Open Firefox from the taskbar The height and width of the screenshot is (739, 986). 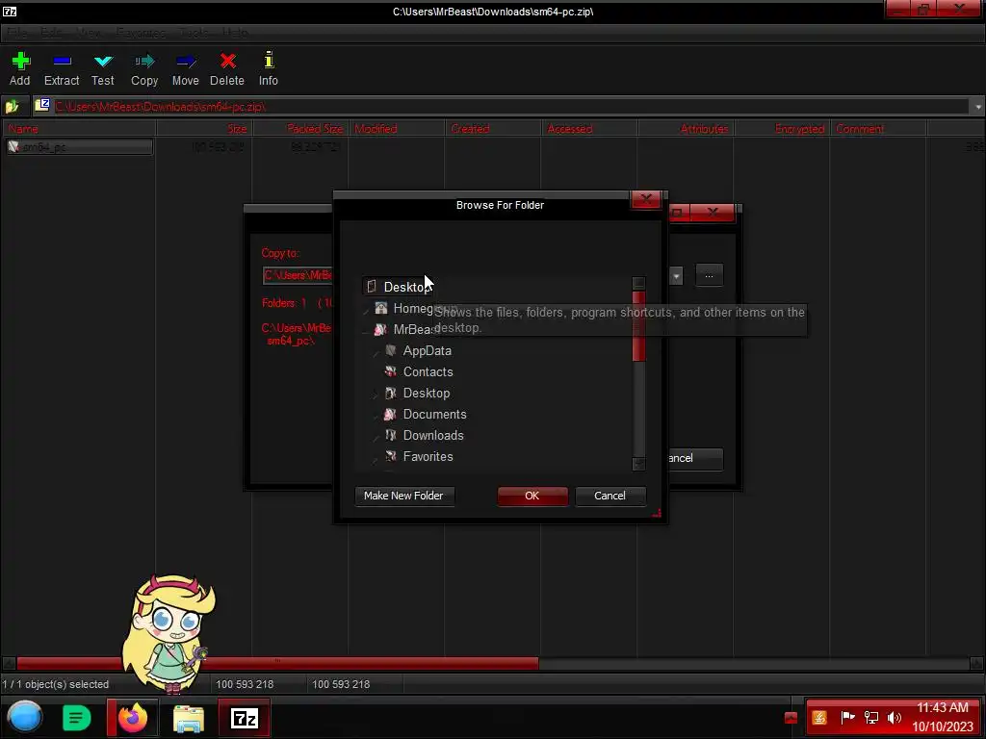pyautogui.click(x=133, y=718)
